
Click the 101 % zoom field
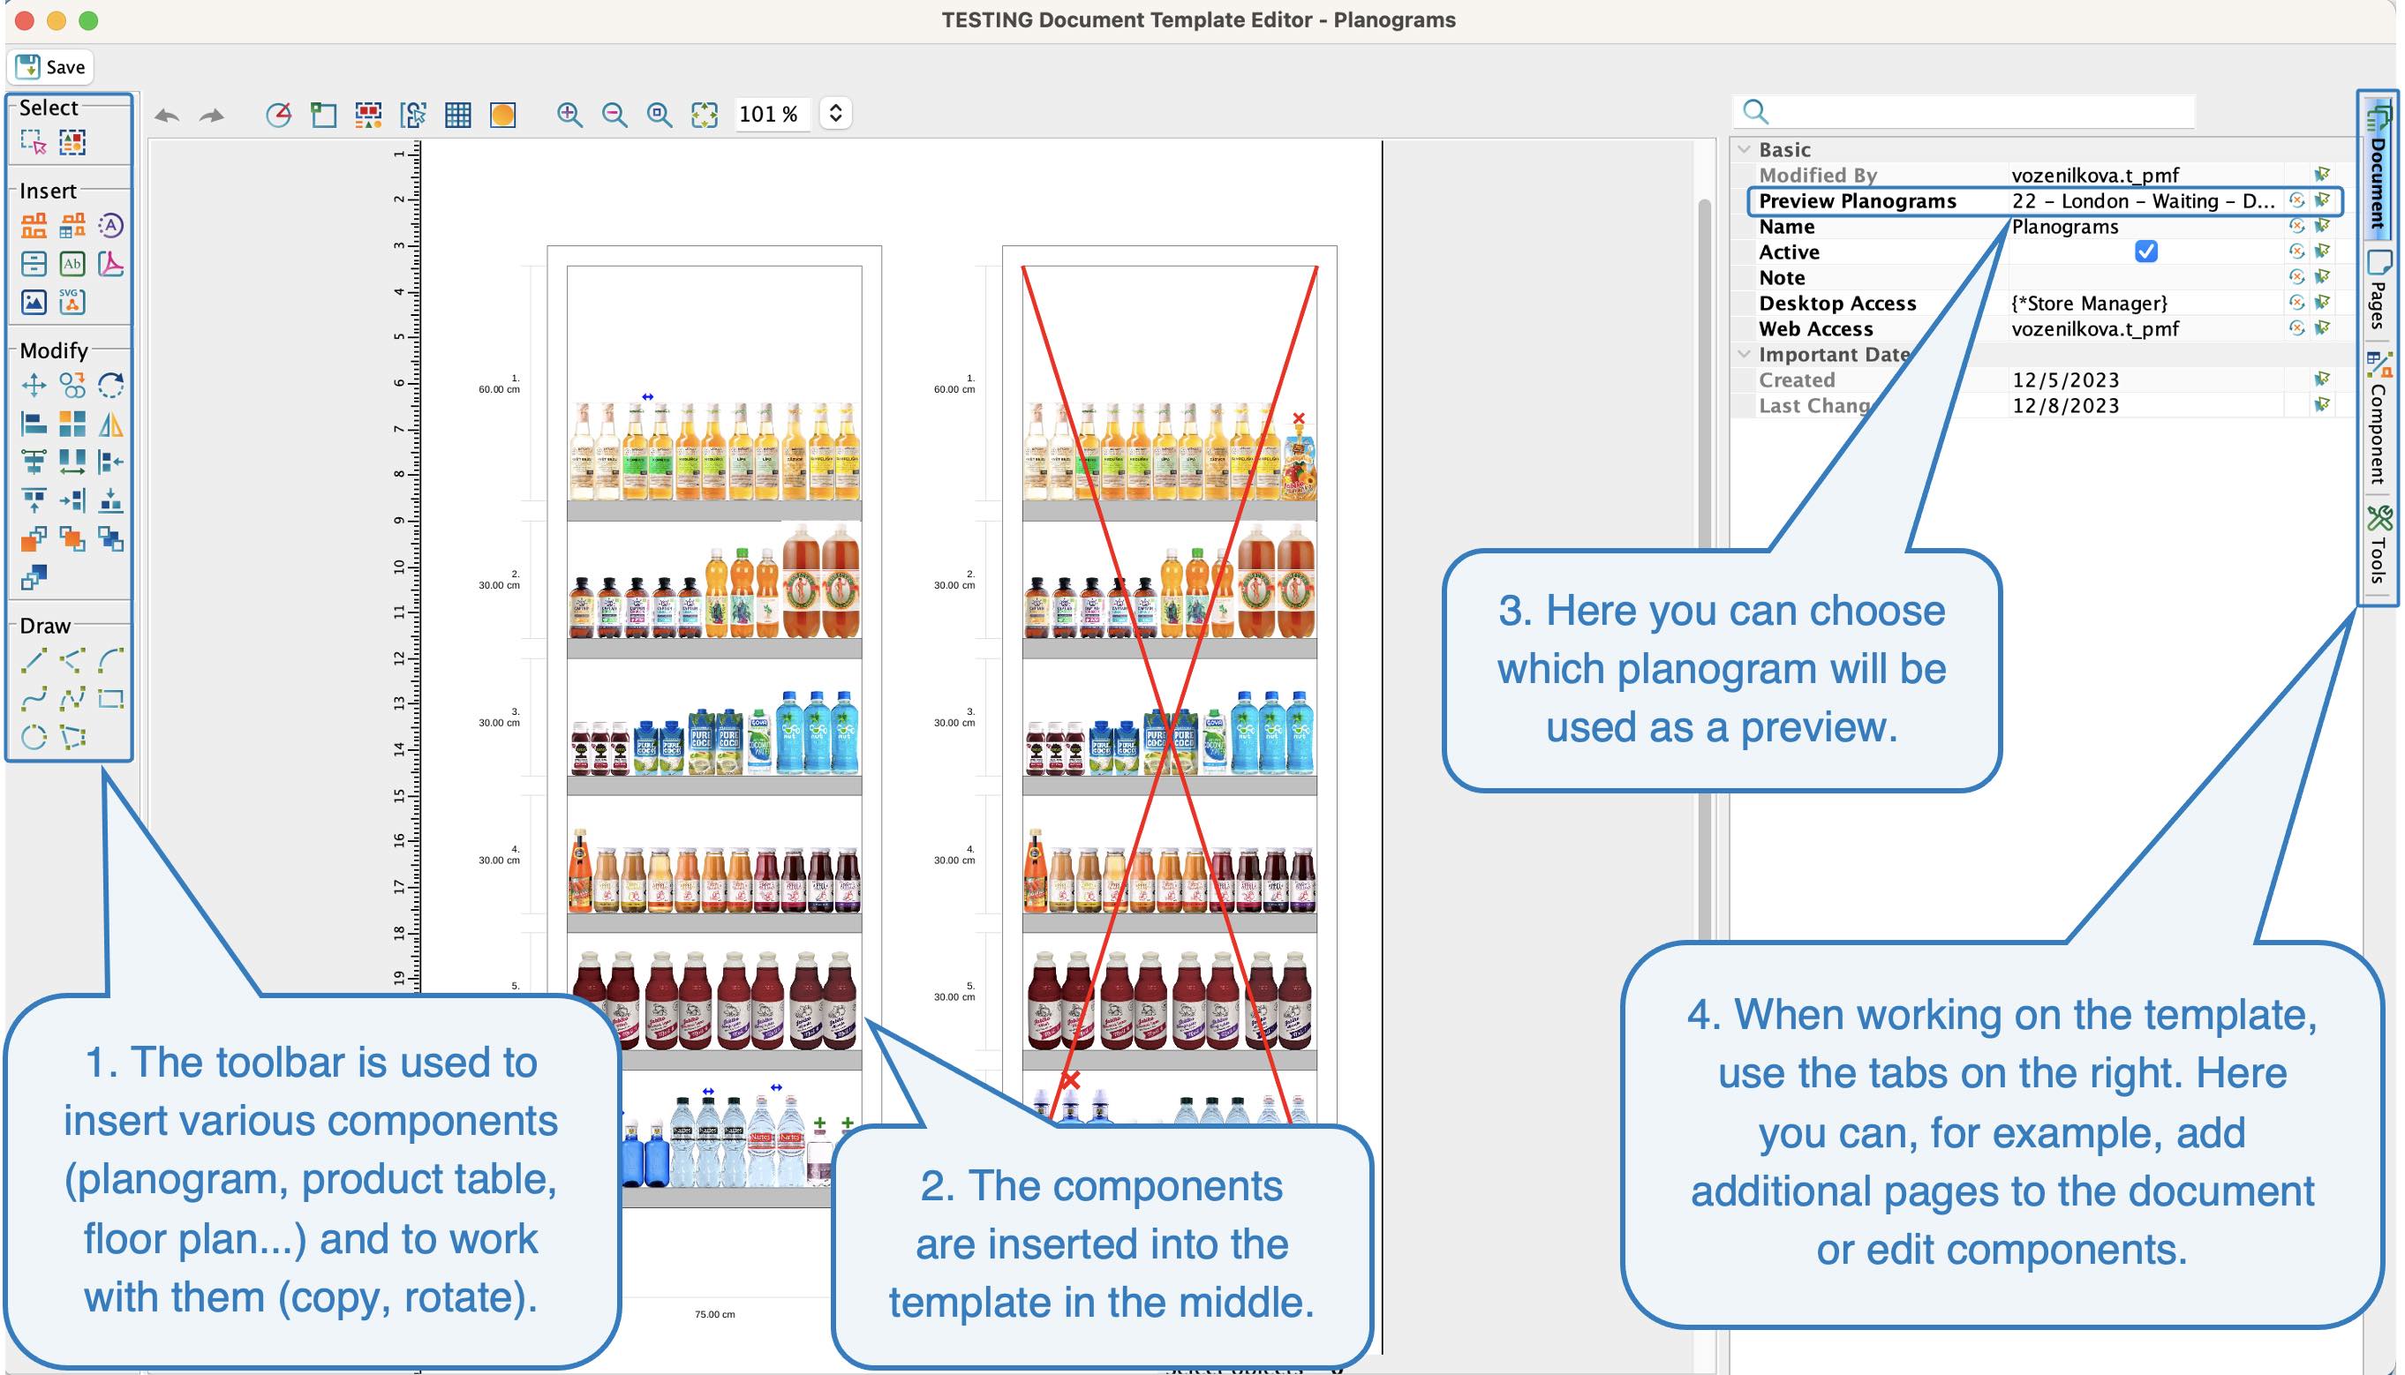coord(771,114)
